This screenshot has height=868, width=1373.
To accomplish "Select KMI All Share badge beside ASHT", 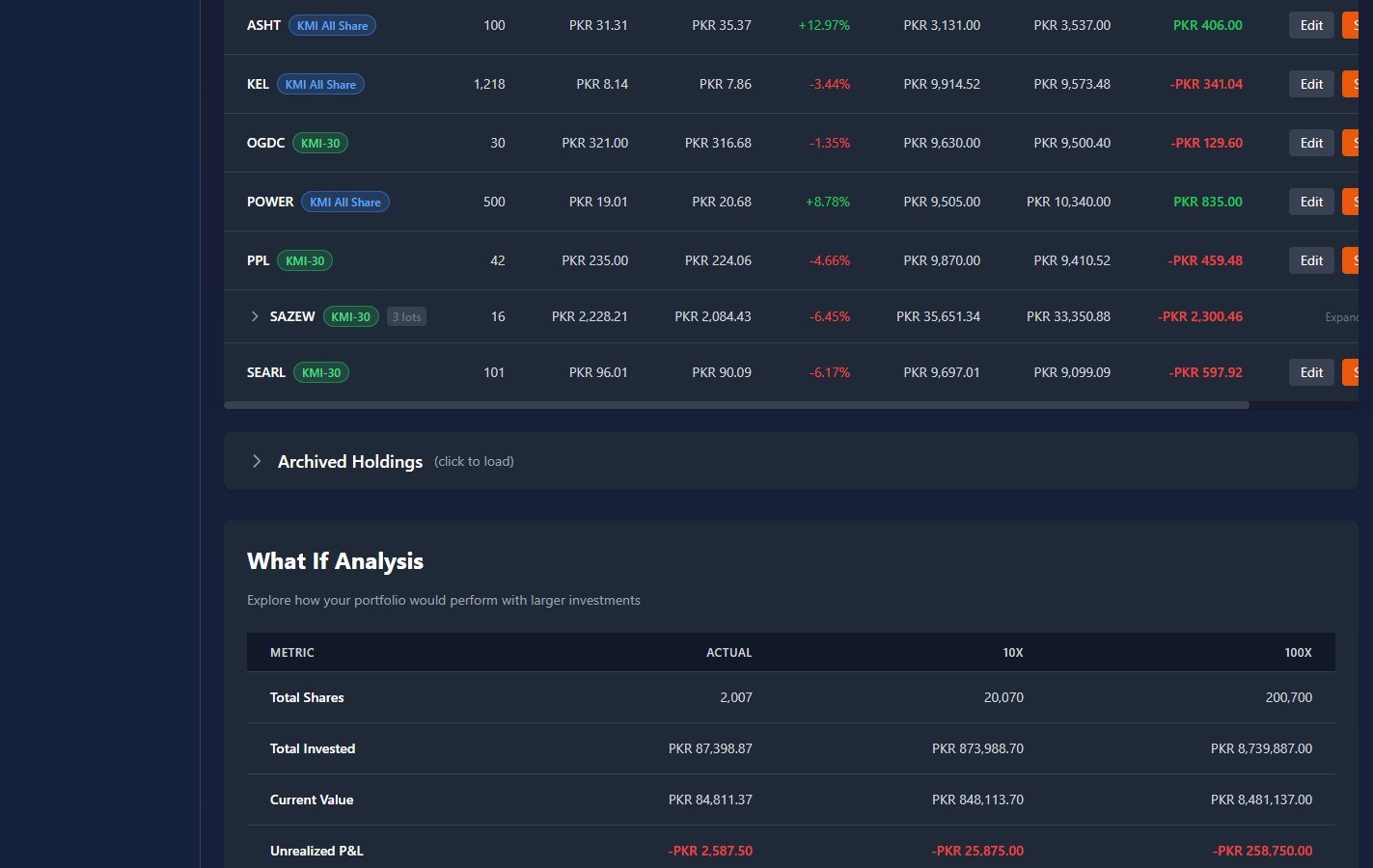I will tap(332, 25).
